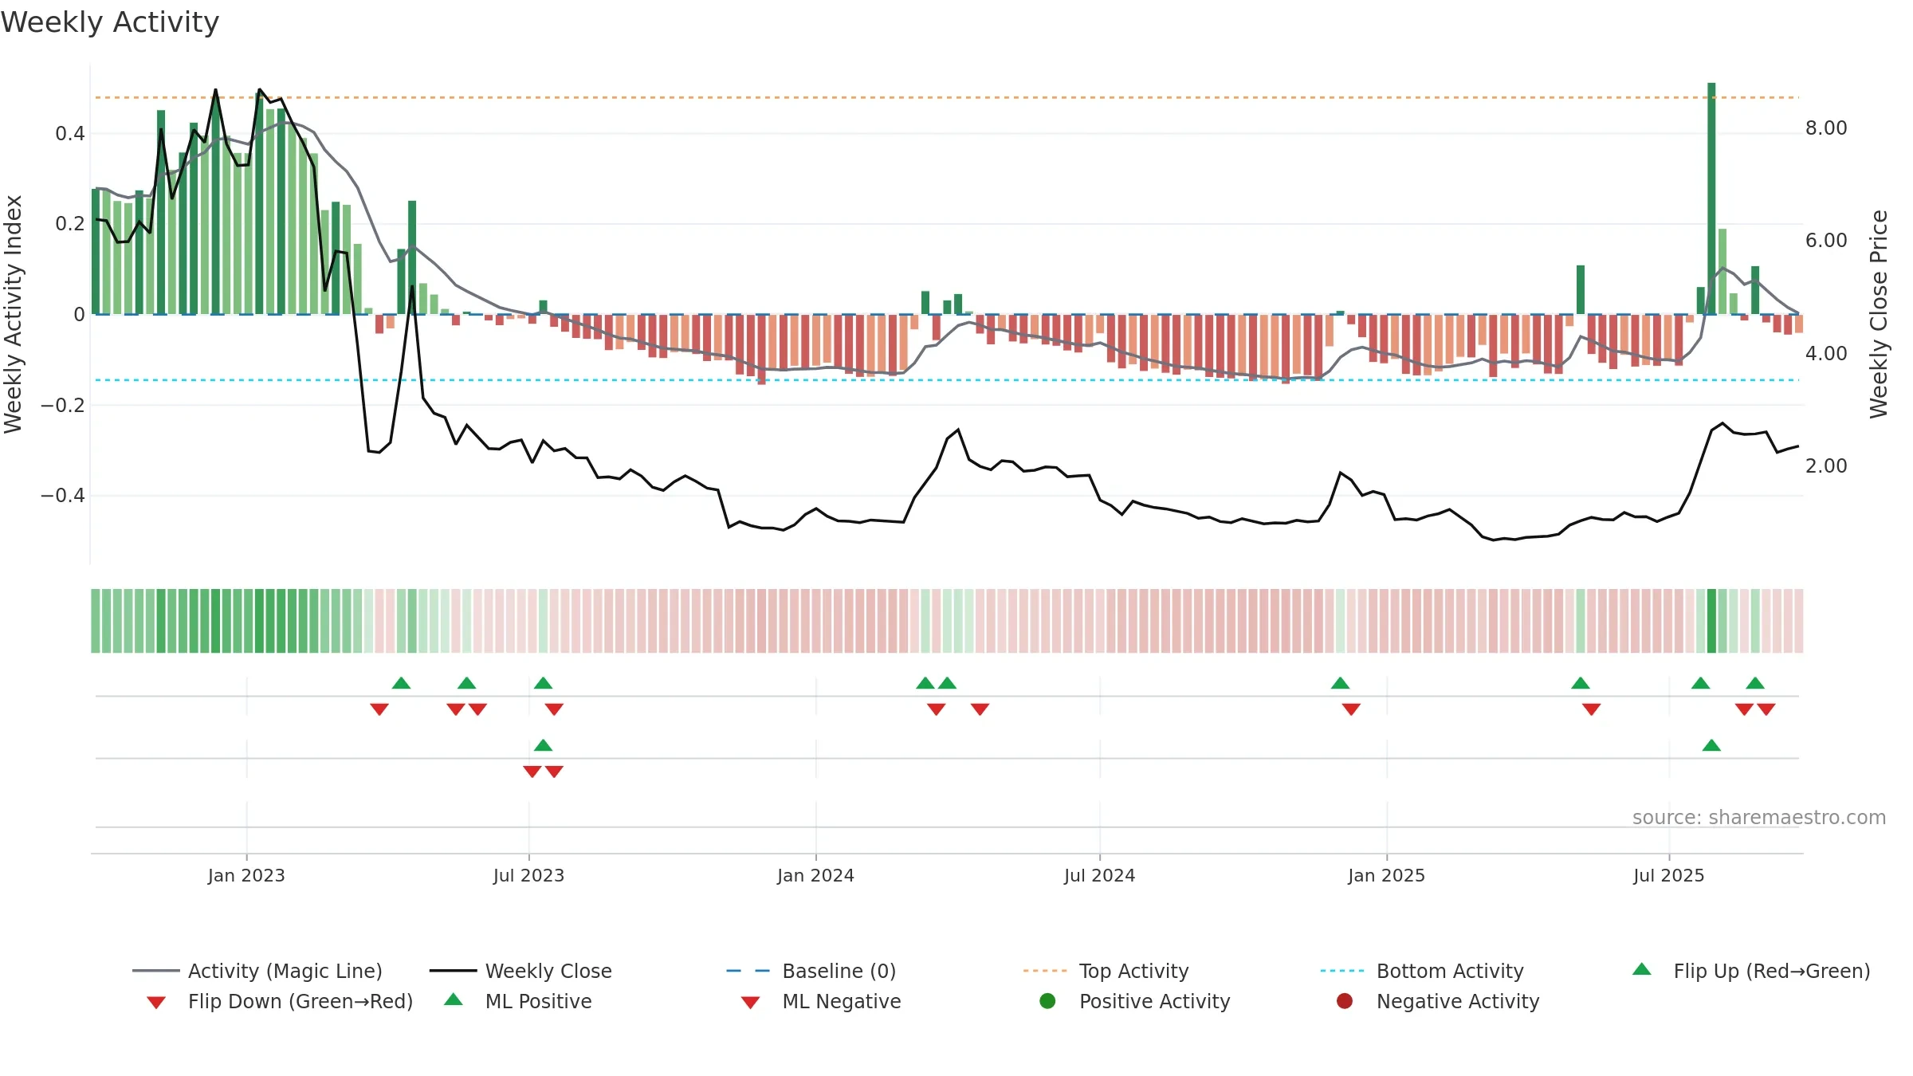The height and width of the screenshot is (1076, 1913).
Task: Toggle the Weekly Close legend entry
Action: coord(520,971)
